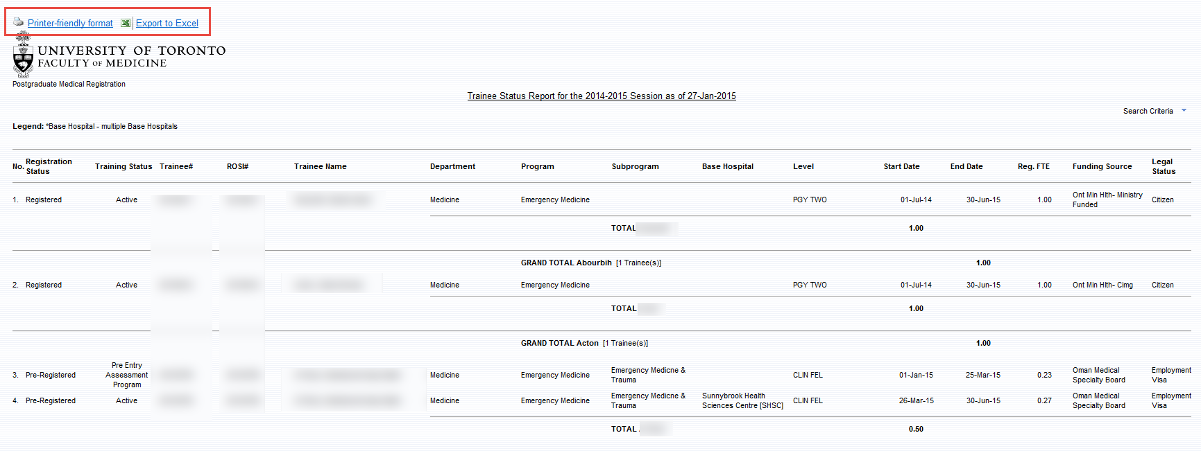1201x451 pixels.
Task: Open the Printer-friendly format link
Action: click(x=70, y=24)
